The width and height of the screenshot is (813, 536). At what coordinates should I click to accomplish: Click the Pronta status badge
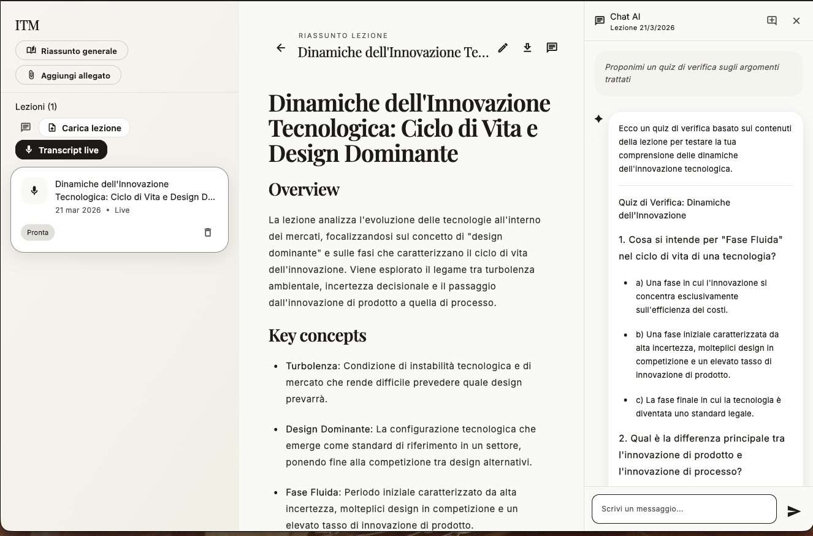click(37, 233)
